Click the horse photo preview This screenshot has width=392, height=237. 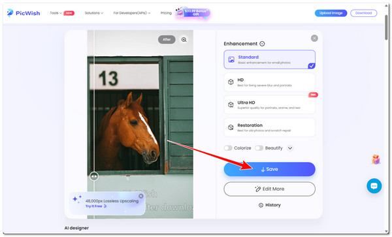(140, 124)
